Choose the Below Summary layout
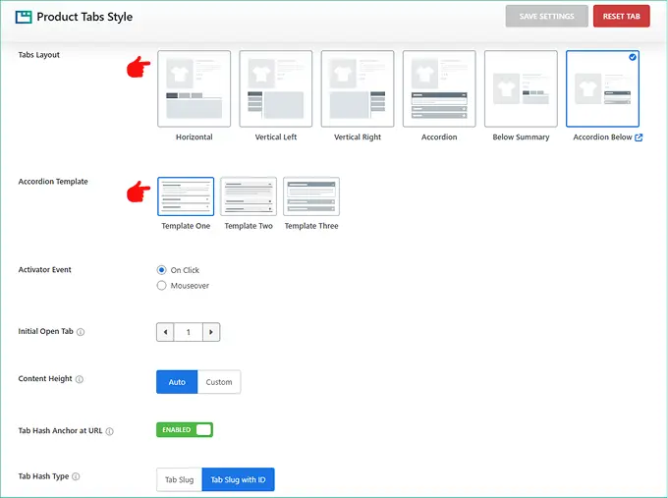The image size is (668, 498). 521,89
